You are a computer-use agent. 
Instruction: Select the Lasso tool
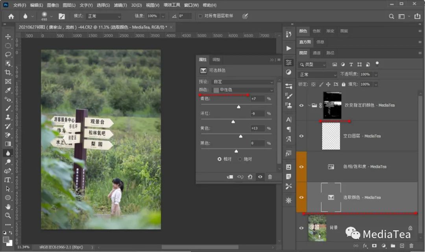8,54
